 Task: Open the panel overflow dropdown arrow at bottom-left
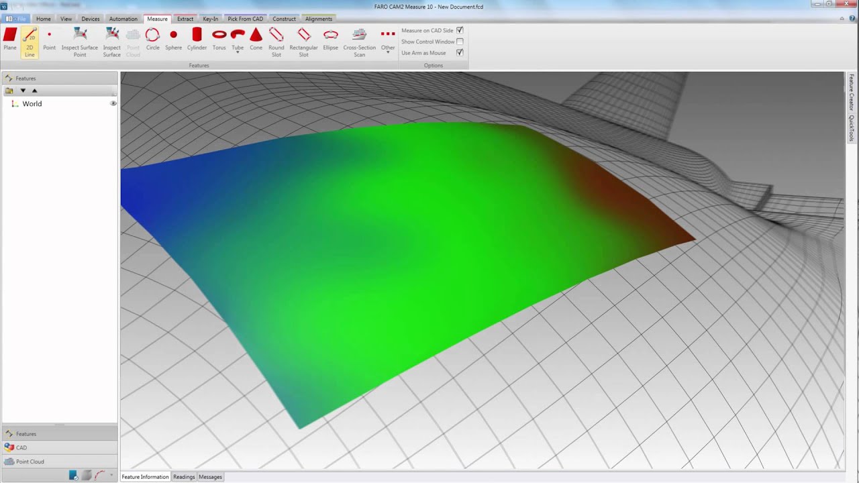coord(111,476)
